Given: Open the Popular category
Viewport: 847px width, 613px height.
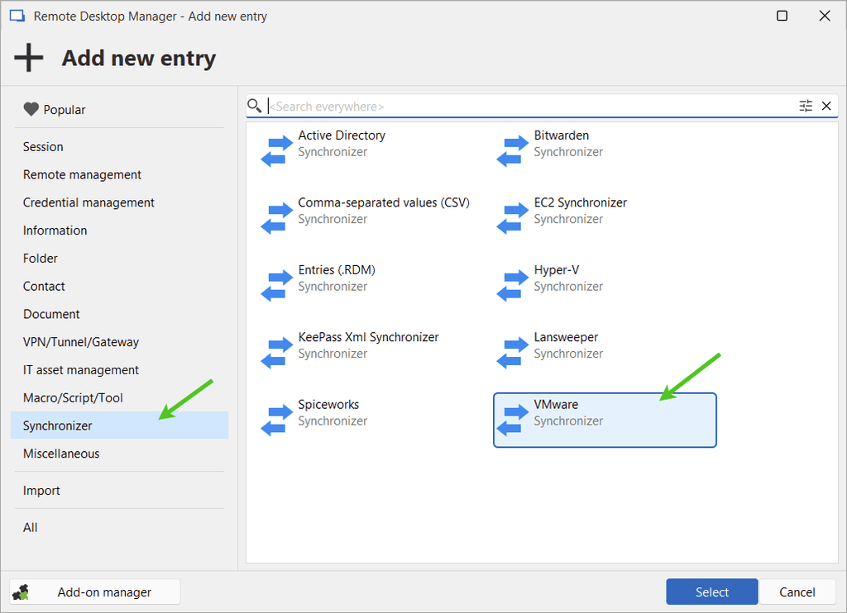Looking at the screenshot, I should [x=65, y=110].
